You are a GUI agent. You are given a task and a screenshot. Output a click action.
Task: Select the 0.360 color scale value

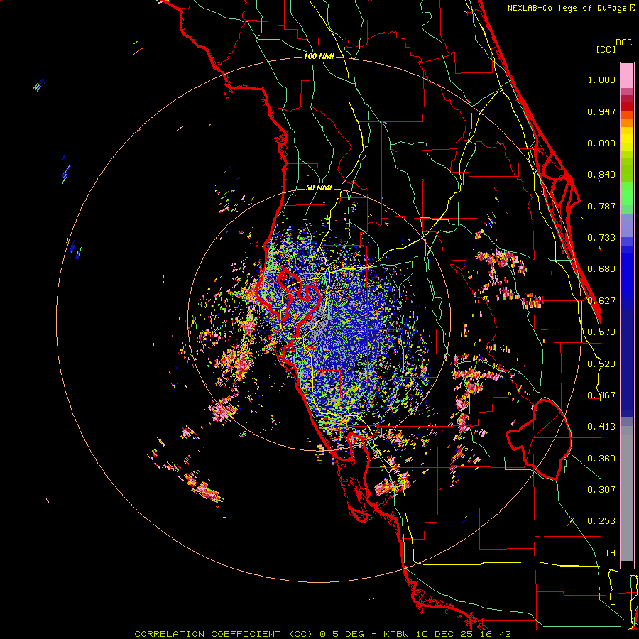coord(601,459)
